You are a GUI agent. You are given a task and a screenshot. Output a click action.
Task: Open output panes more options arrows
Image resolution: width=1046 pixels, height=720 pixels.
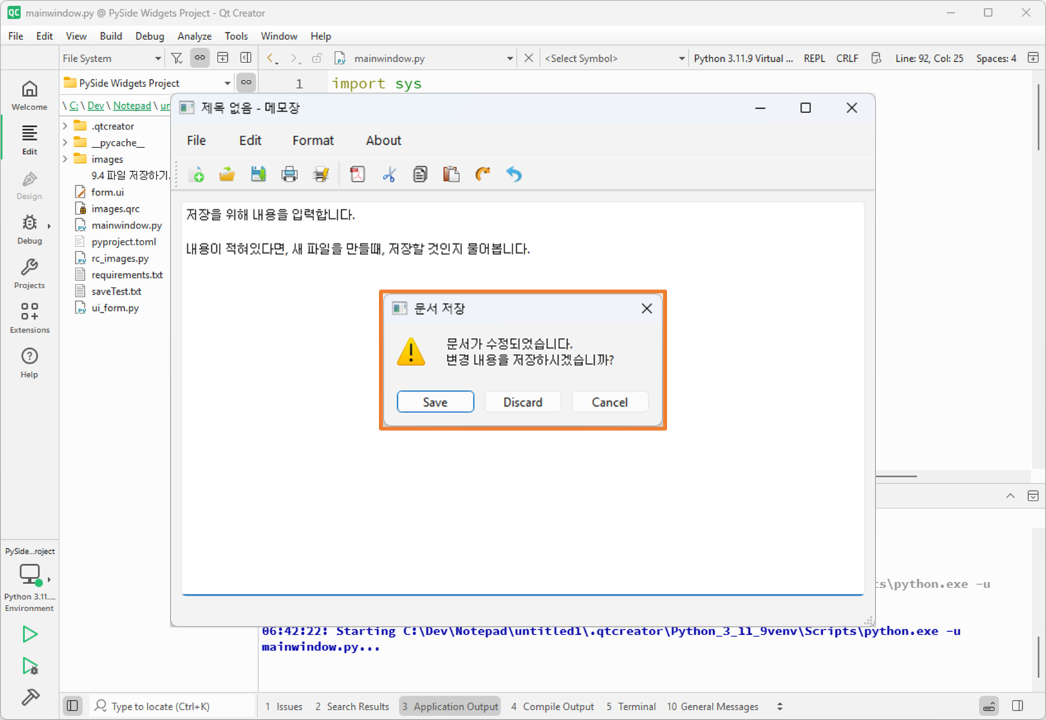(x=780, y=706)
